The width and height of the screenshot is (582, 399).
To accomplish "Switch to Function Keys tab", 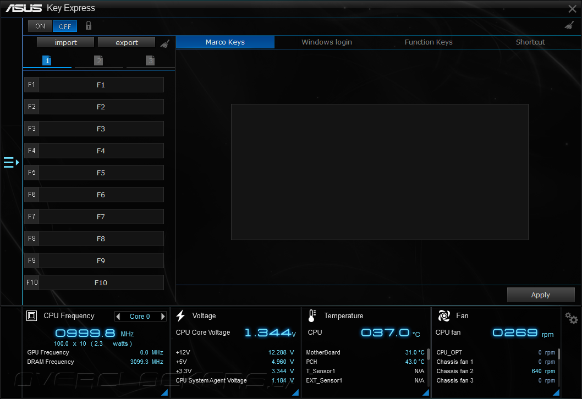I will [429, 42].
